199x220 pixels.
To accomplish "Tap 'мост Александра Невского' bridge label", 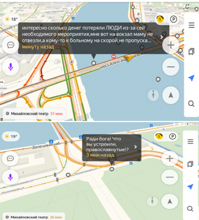I will [125, 60].
